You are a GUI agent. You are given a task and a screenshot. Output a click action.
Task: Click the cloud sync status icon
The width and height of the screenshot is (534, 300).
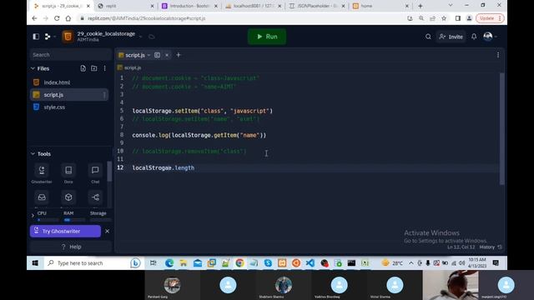tap(152, 37)
